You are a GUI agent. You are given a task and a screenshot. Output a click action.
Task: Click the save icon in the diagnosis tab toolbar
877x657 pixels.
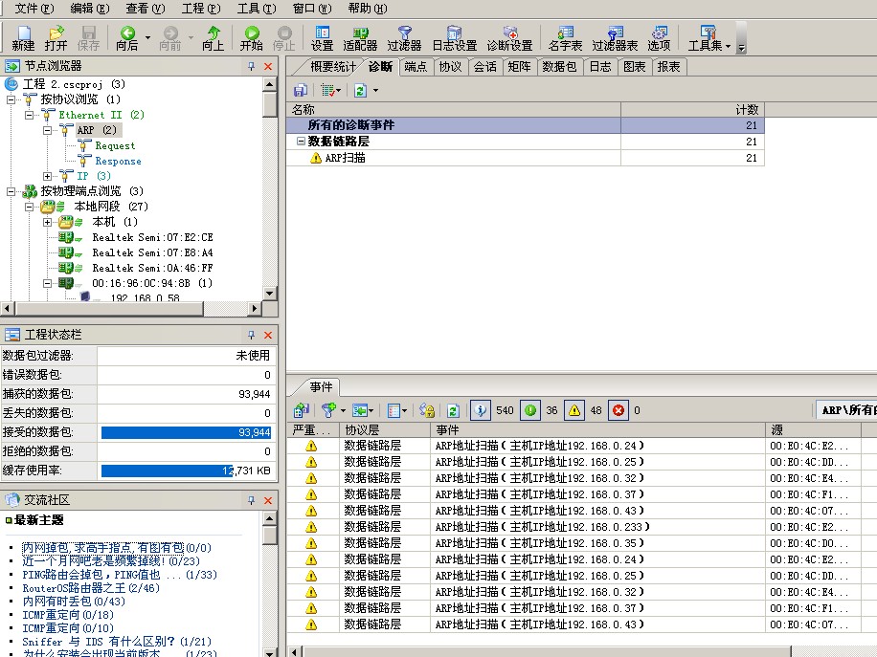[301, 90]
